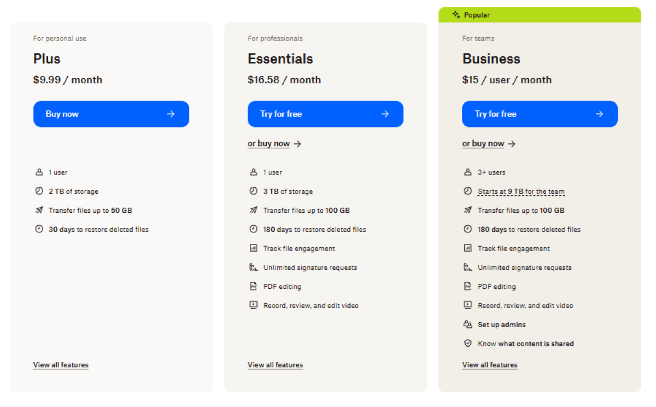This screenshot has height=407, width=656.
Task: Expand "View all features" under the Business plan
Action: (x=489, y=365)
